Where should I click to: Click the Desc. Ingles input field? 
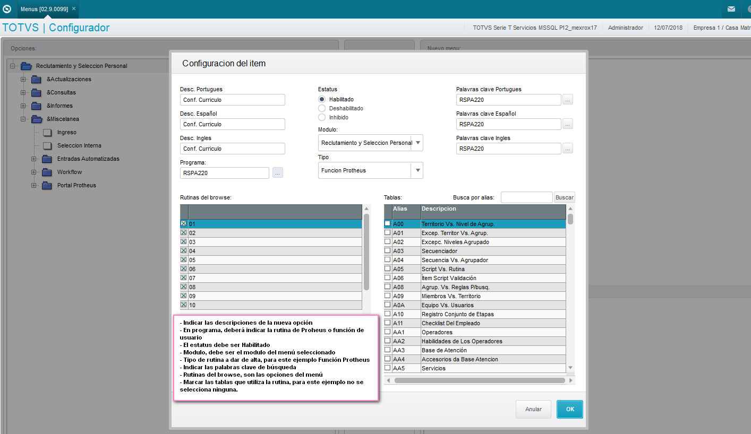pos(233,149)
